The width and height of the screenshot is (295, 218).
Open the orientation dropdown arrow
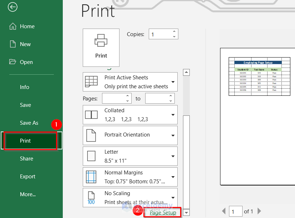174,135
